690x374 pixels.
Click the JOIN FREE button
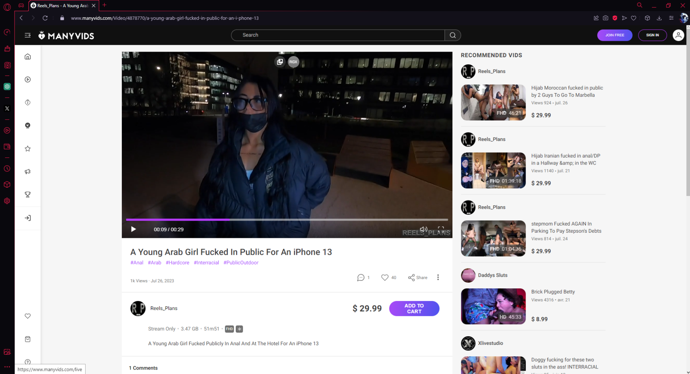pos(615,35)
